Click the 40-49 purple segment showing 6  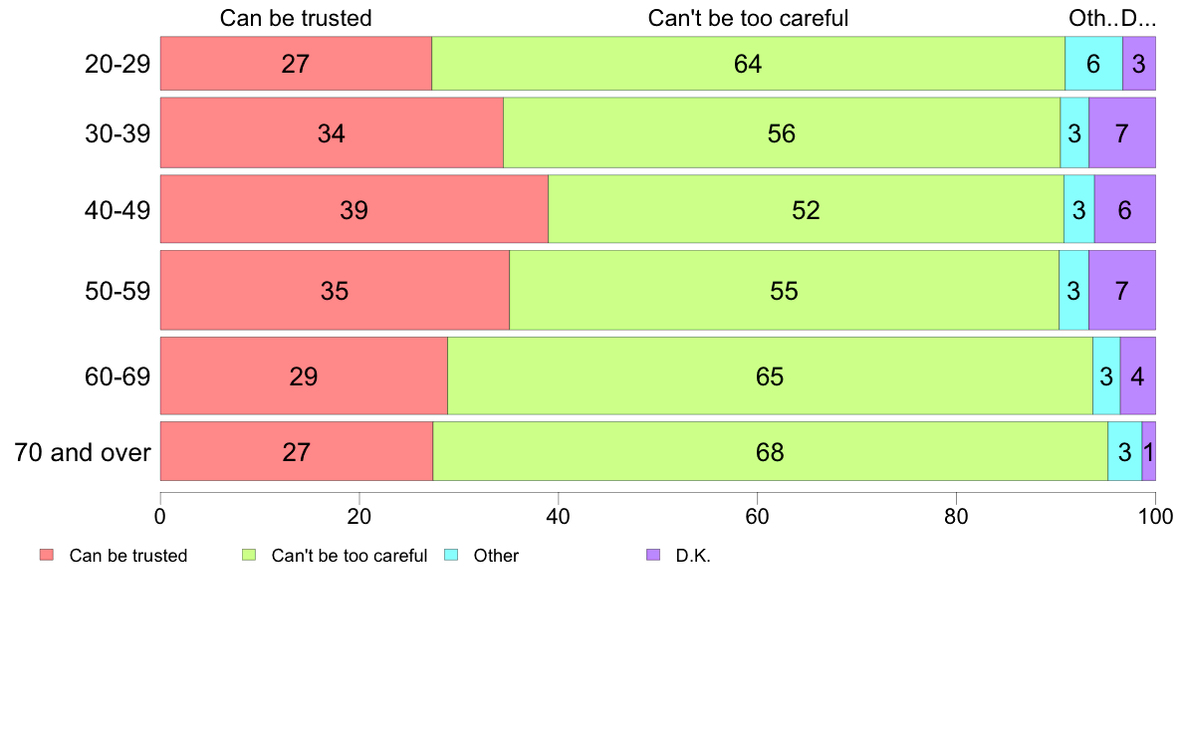1125,209
